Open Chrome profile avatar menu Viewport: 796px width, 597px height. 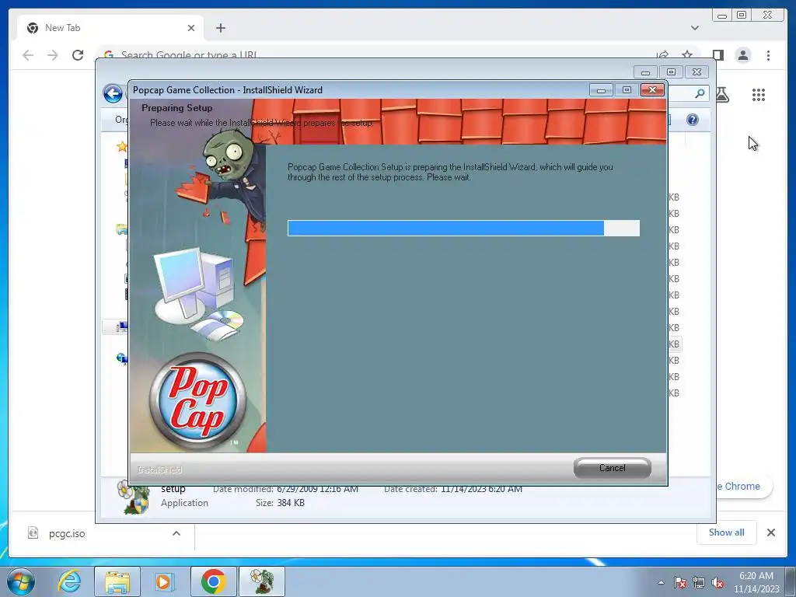742,55
